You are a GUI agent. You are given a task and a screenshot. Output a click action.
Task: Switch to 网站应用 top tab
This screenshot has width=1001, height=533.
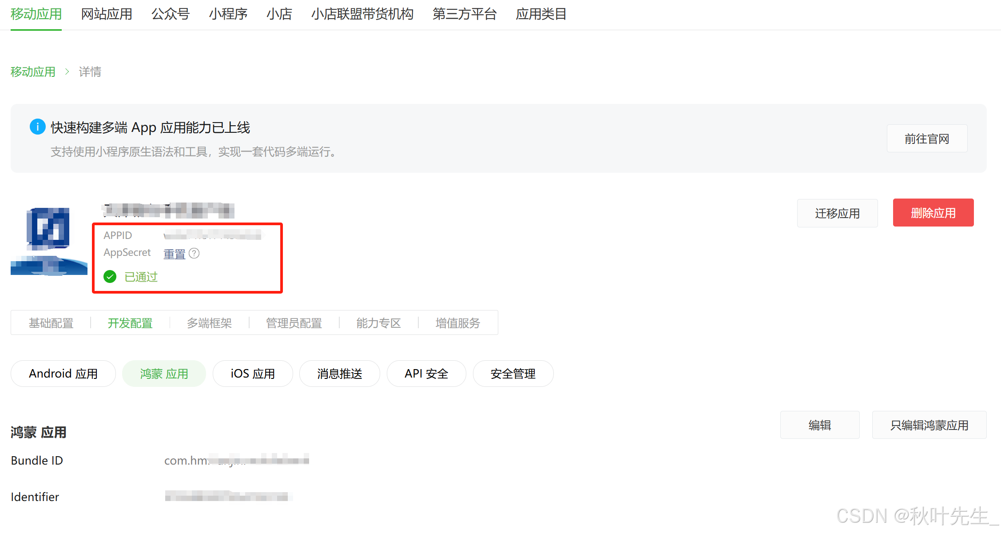(x=107, y=14)
